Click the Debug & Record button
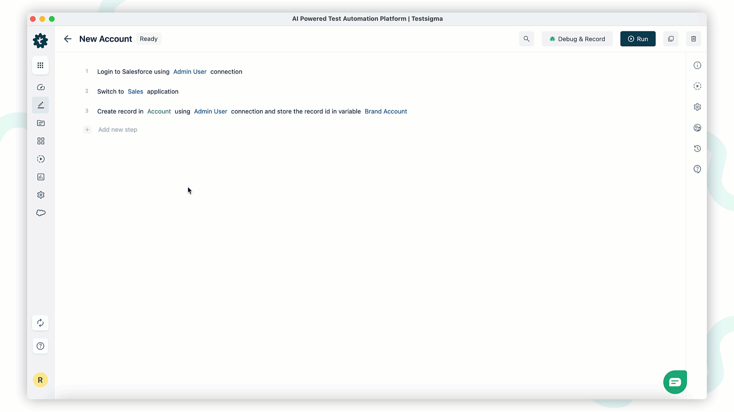This screenshot has width=734, height=412. click(577, 39)
